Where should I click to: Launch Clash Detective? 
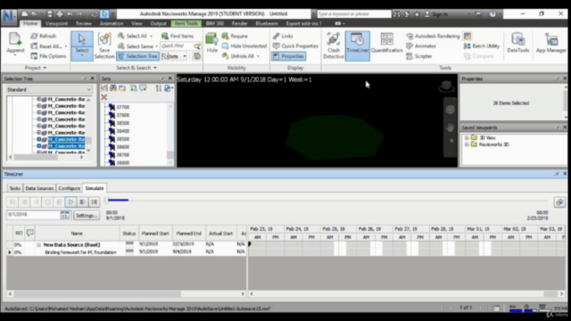coord(333,45)
